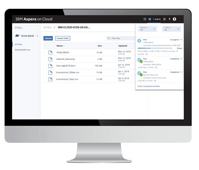
Task: Click the IBM-CLOUD-ICOS-US-EA breadcrumb
Action: click(x=74, y=27)
